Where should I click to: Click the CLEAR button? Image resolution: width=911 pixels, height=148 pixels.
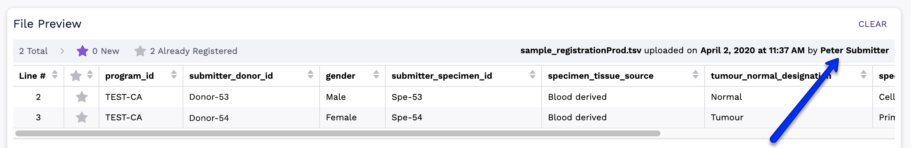[872, 24]
